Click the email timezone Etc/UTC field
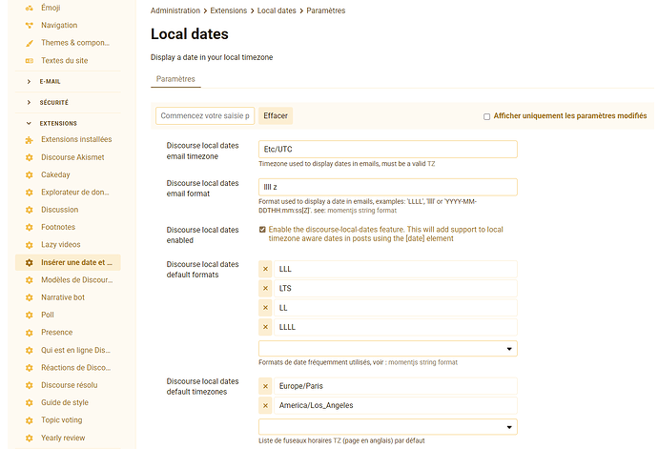Screen dimensions: 658x449 [388, 150]
